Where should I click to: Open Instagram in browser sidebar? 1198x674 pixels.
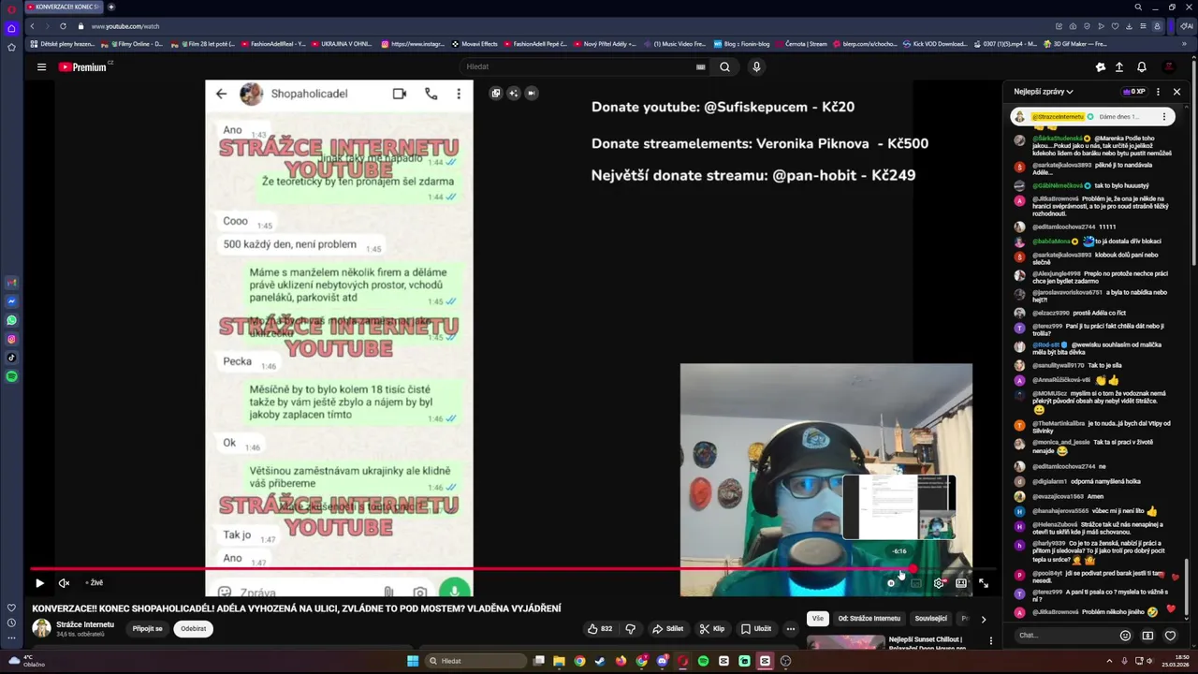click(x=11, y=339)
